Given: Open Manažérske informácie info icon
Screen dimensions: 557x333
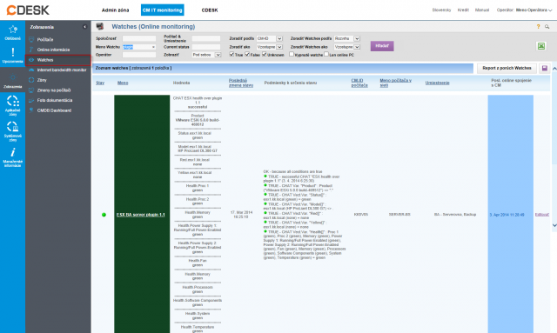Looking at the screenshot, I should (x=13, y=152).
